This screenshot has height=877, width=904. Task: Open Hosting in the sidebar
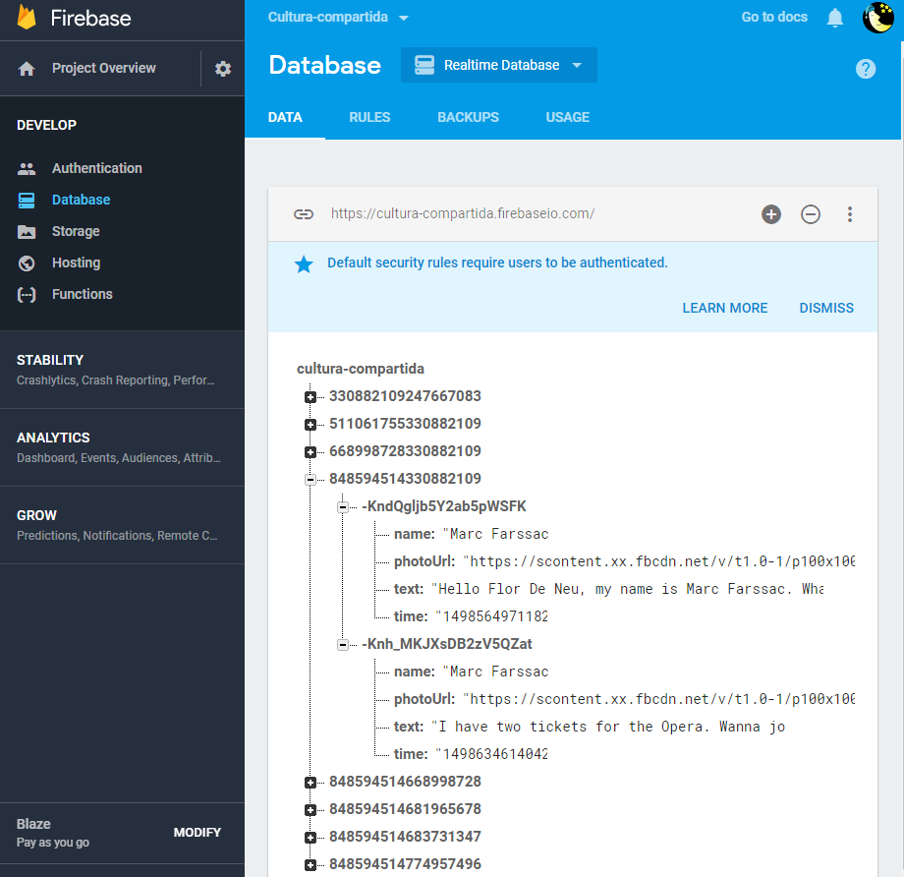point(76,263)
